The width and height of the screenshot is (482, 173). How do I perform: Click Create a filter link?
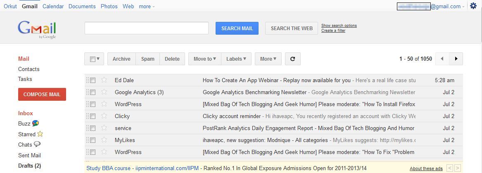click(x=333, y=31)
